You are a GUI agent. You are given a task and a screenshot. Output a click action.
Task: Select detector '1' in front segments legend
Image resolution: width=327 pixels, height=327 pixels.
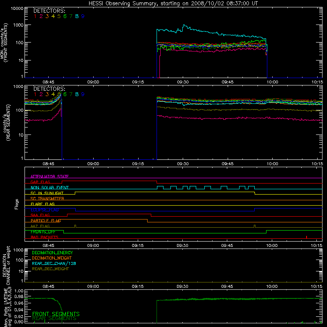point(35,16)
